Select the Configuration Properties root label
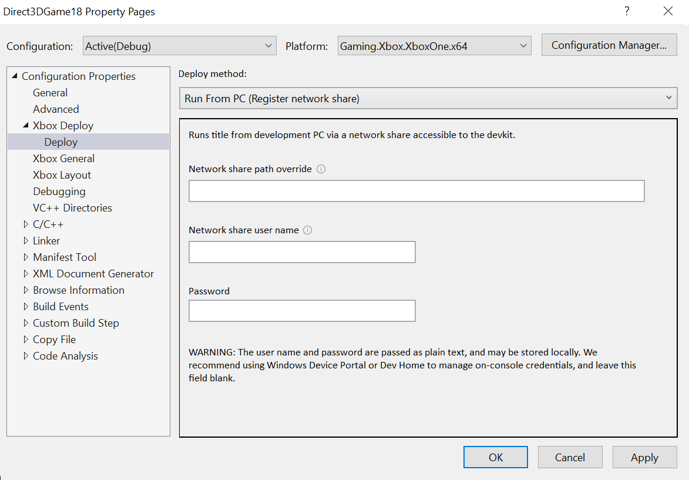Screen dimensions: 689x480 pyautogui.click(x=79, y=76)
